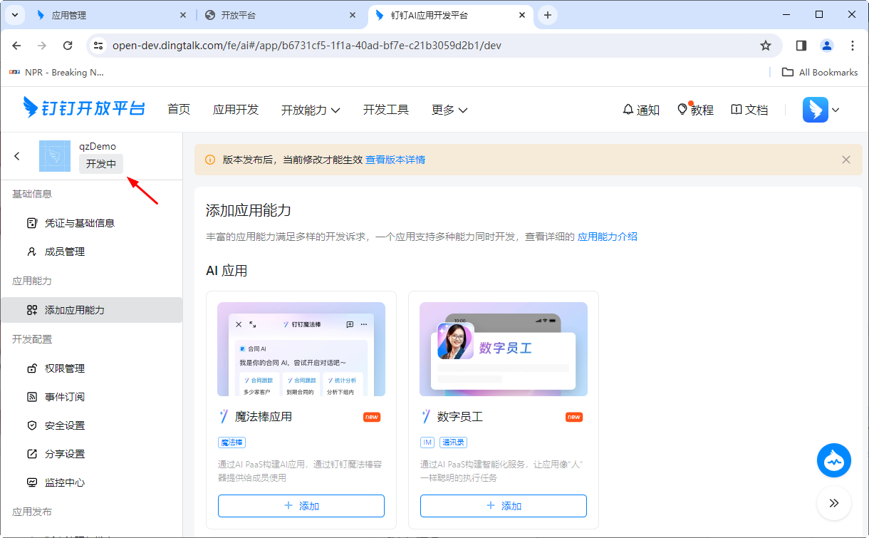The width and height of the screenshot is (869, 538).
Task: Dismiss the version release notice banner
Action: (x=846, y=160)
